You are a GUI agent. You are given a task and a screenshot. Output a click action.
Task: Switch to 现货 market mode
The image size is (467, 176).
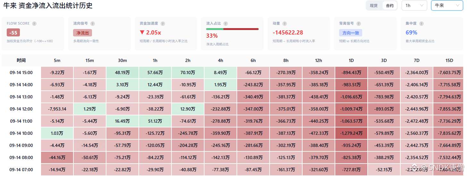pyautogui.click(x=374, y=5)
